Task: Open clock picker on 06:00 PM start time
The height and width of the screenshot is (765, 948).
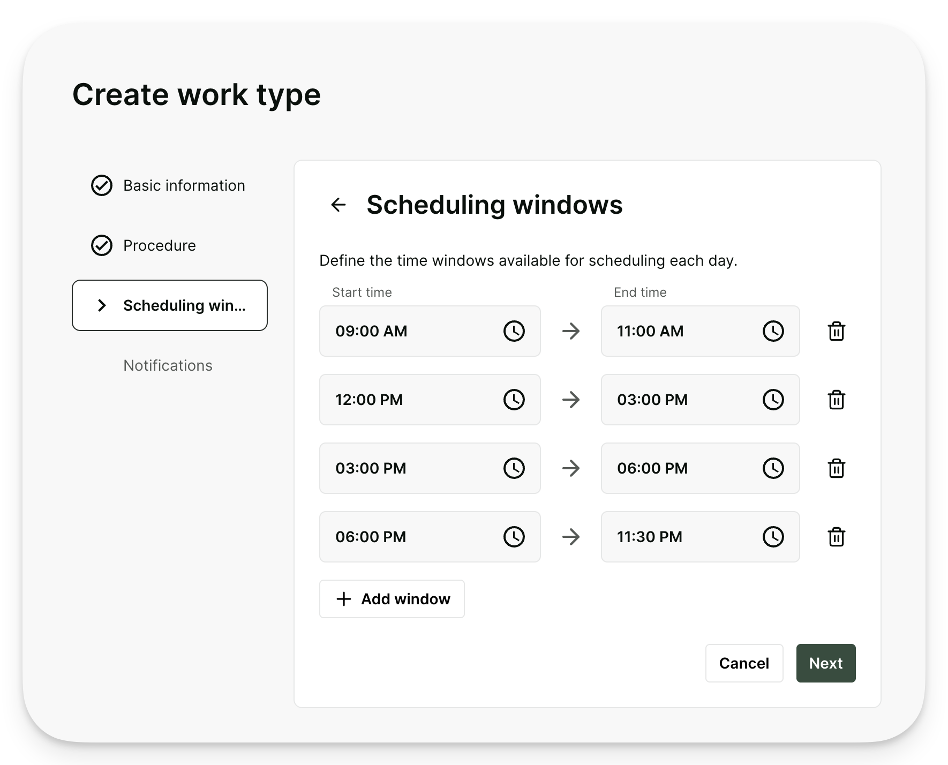Action: click(x=514, y=537)
